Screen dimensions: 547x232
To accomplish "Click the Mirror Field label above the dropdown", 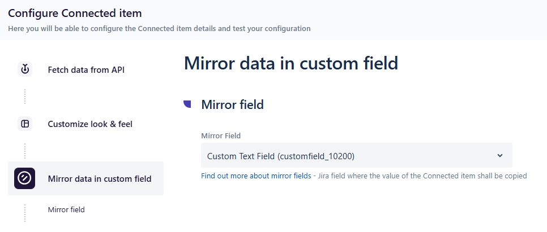I will 221,135.
